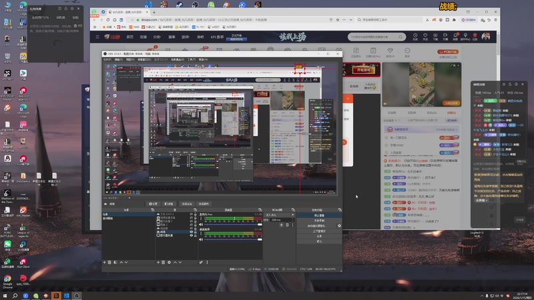Screen dimensions: 534x300
Task: Reload the browser page
Action: pyautogui.click(x=108, y=20)
